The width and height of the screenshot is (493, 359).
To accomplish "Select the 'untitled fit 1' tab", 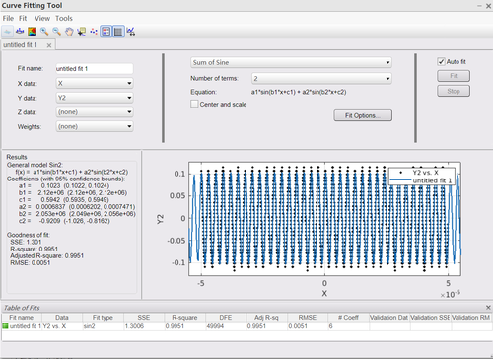I will pos(21,45).
